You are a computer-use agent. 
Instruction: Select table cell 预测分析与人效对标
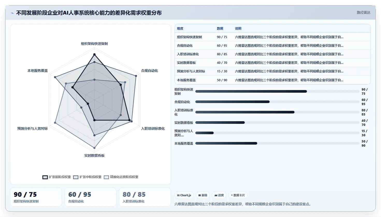coord(191,71)
